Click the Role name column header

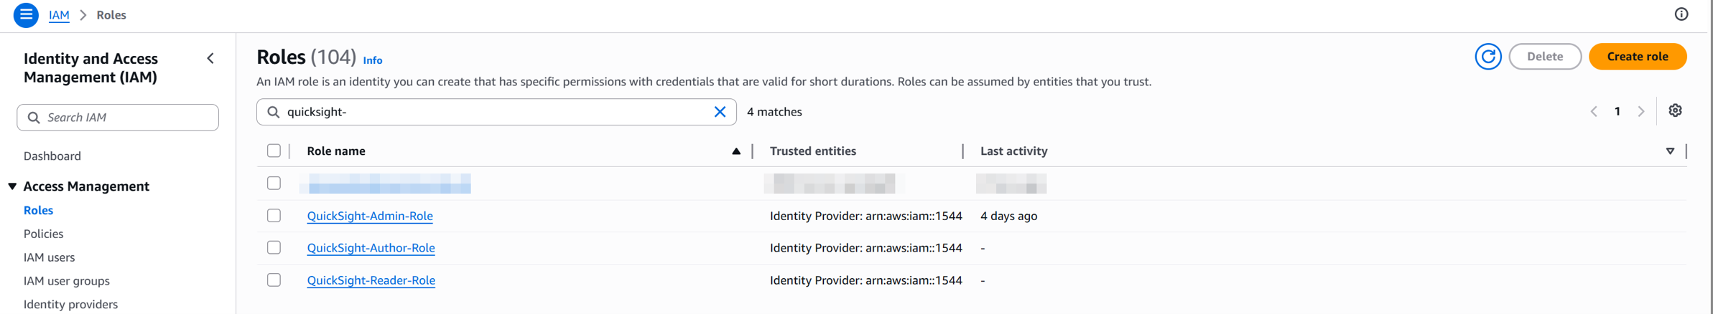[x=335, y=151]
